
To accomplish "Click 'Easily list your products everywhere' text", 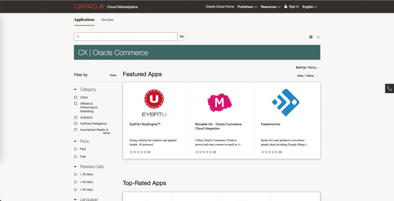I will pos(285,142).
